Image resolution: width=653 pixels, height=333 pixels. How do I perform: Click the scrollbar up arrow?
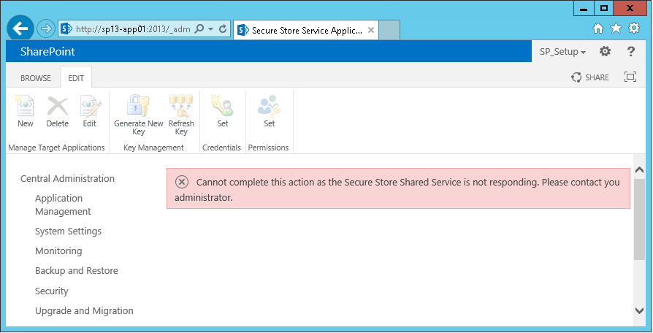[x=639, y=170]
